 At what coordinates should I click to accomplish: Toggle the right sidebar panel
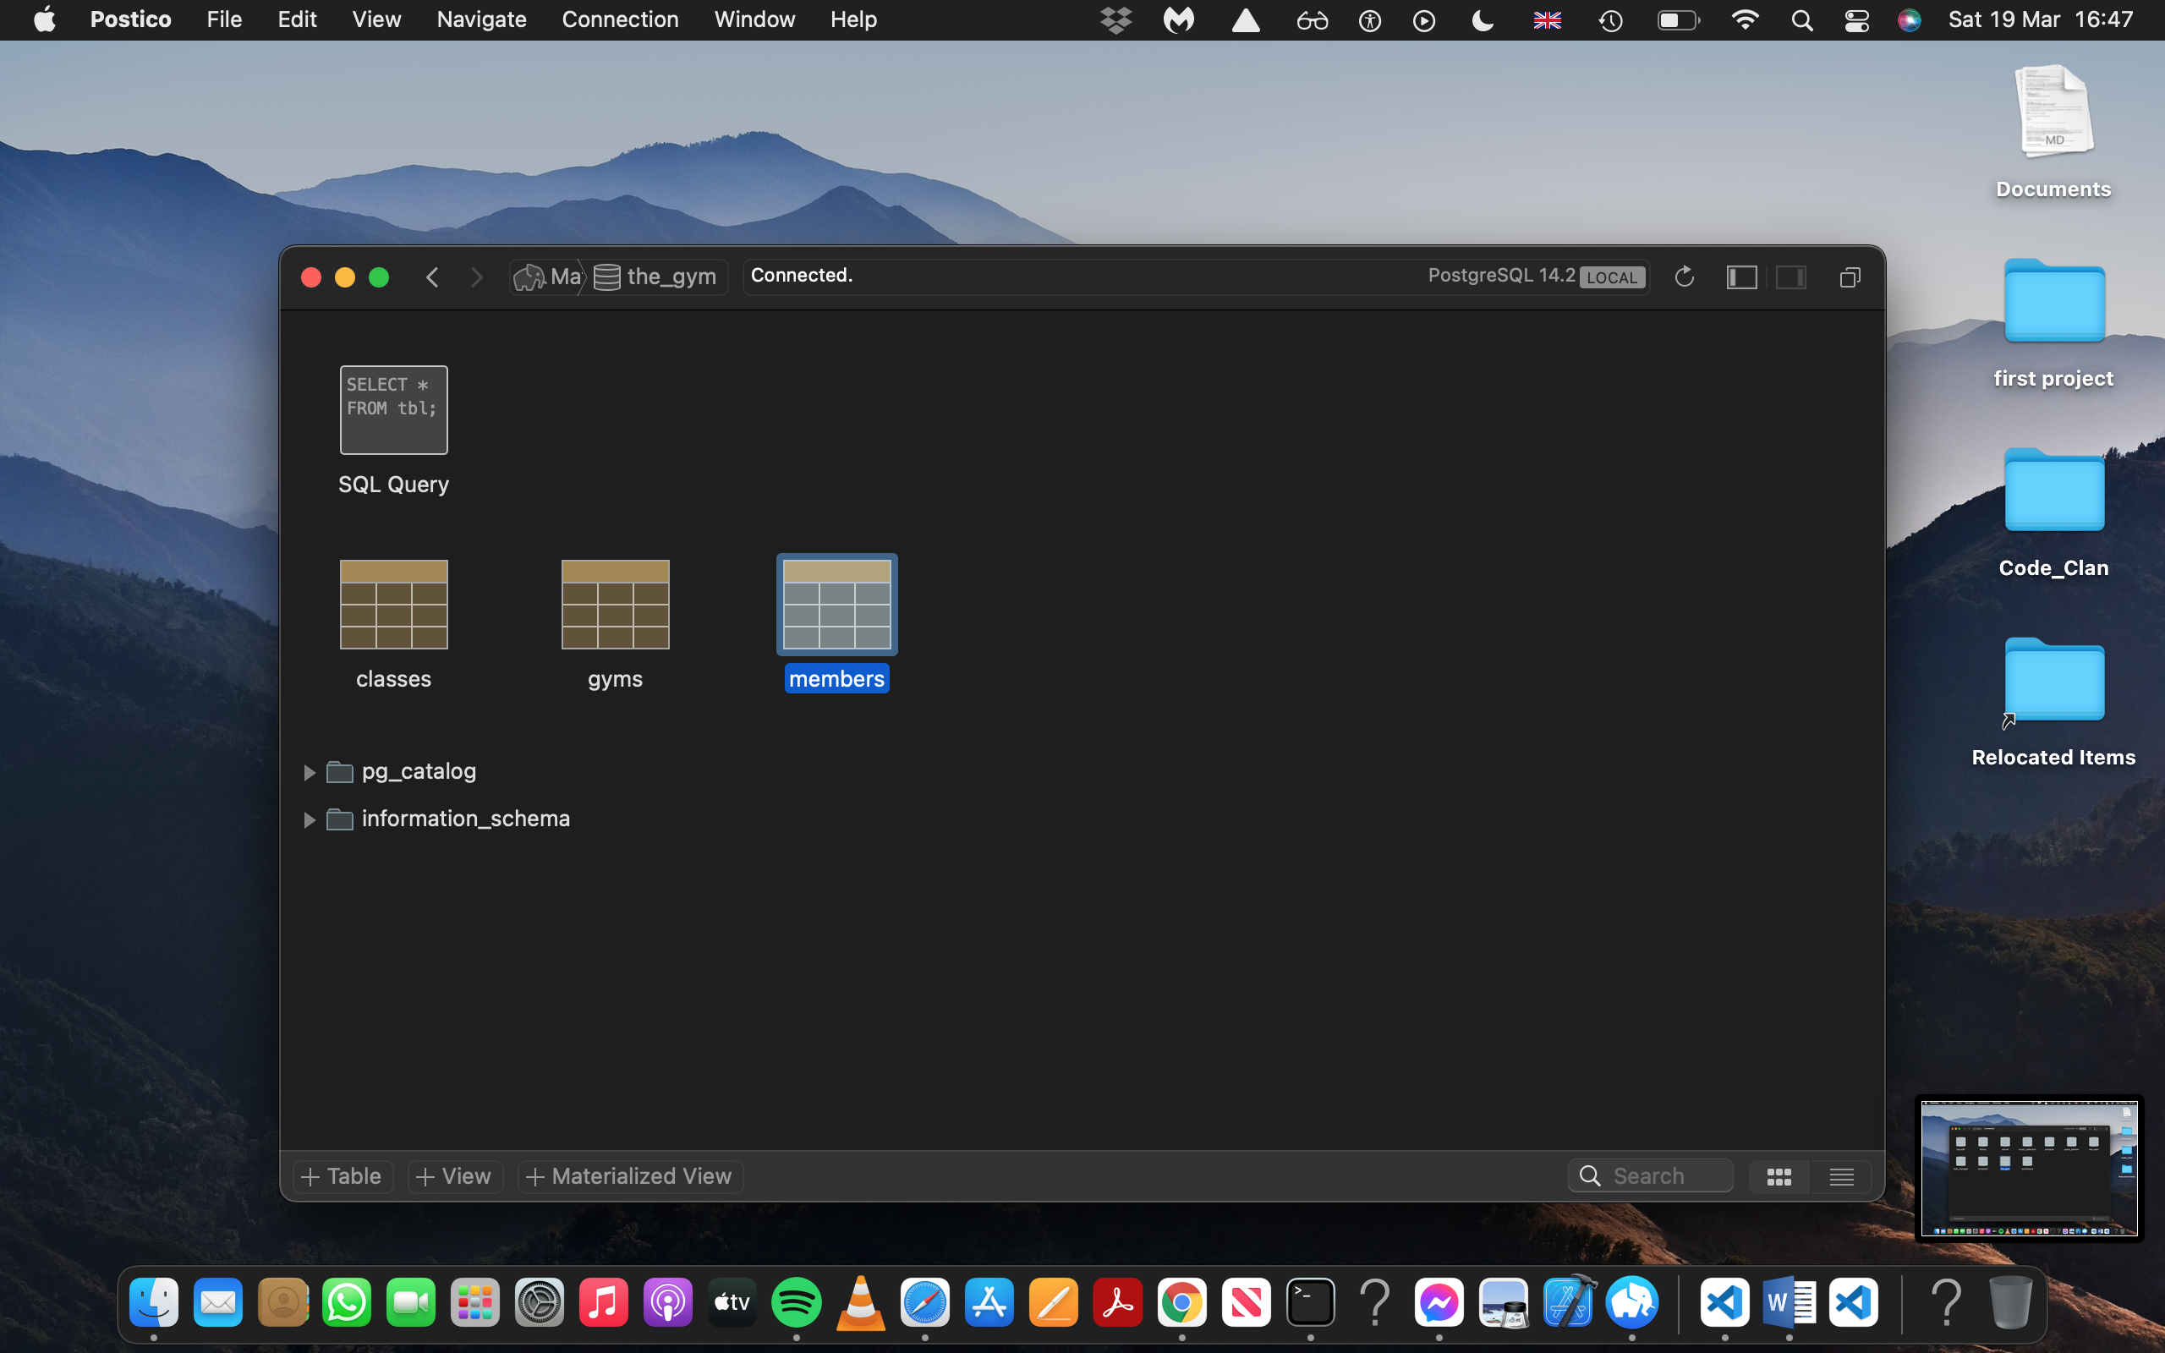click(1791, 277)
